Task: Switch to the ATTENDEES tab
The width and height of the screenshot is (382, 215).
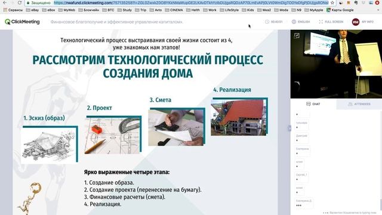Action: tap(359, 104)
